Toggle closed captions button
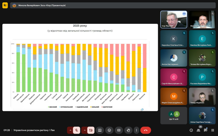Viewport: 218px width, 136px height. pos(119,130)
